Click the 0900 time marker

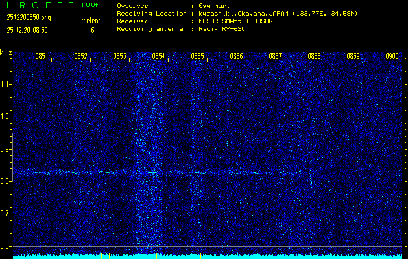pyautogui.click(x=392, y=56)
